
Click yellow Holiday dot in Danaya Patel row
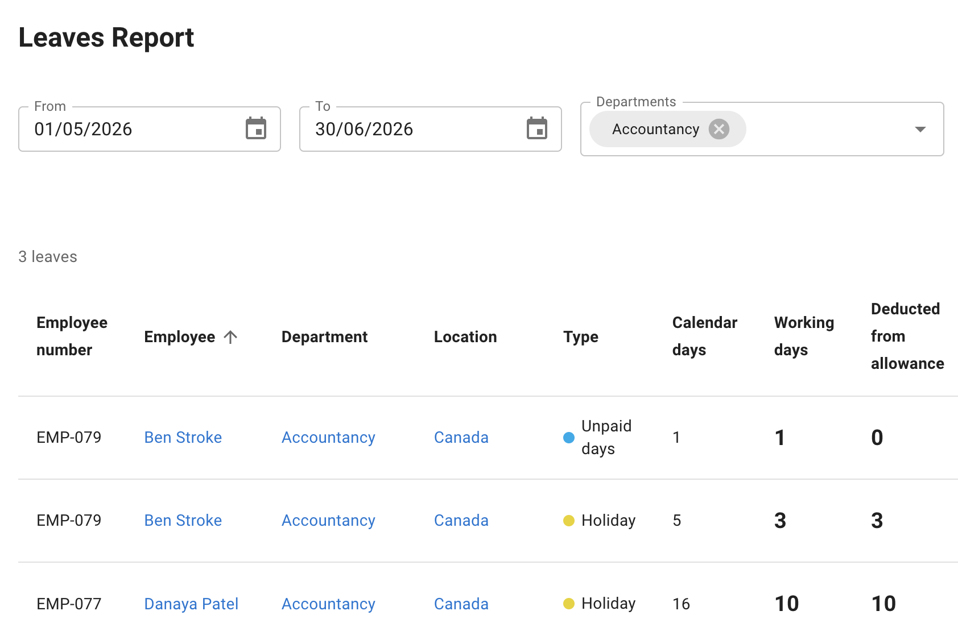[x=569, y=604]
